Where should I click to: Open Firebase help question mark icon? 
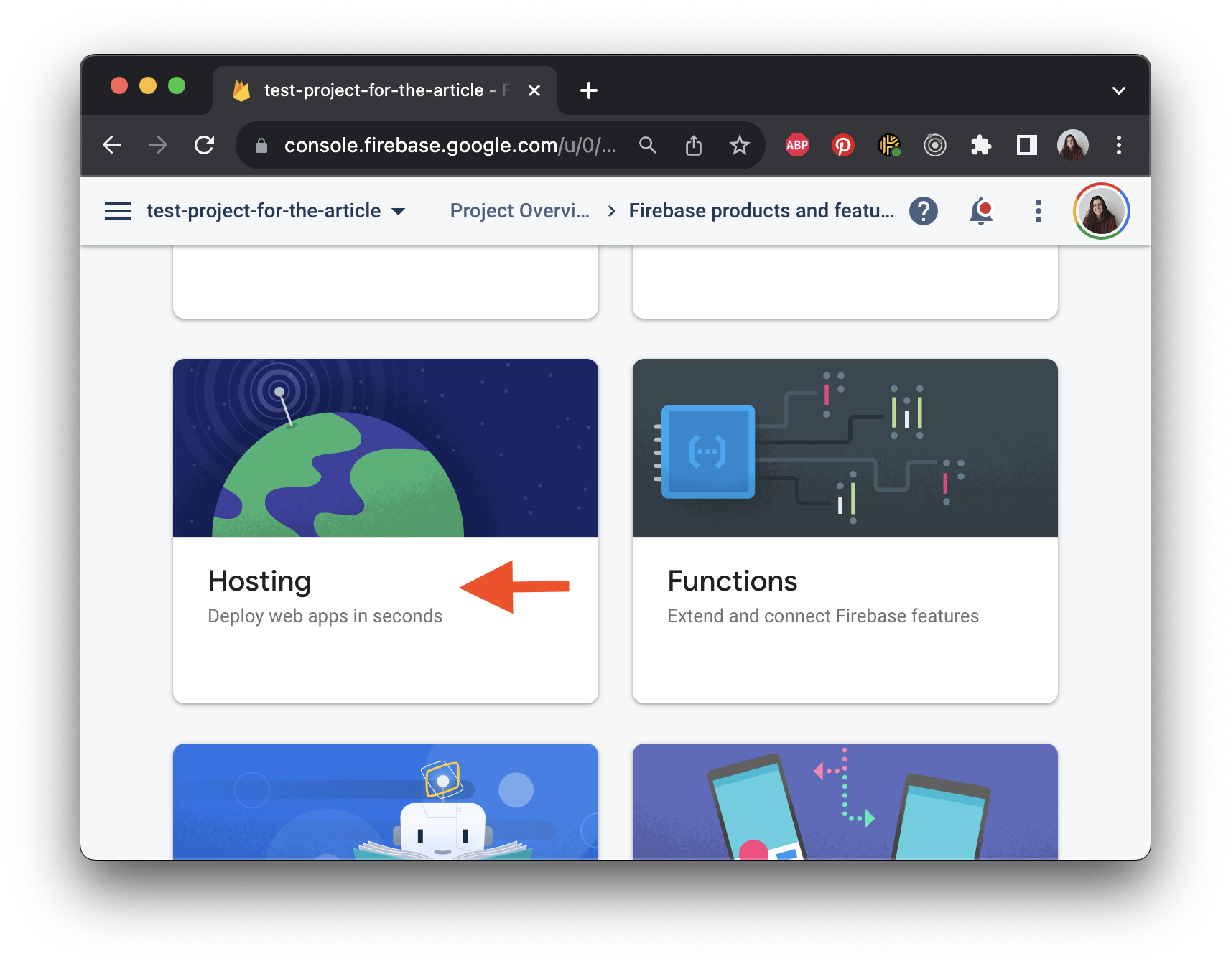(924, 210)
